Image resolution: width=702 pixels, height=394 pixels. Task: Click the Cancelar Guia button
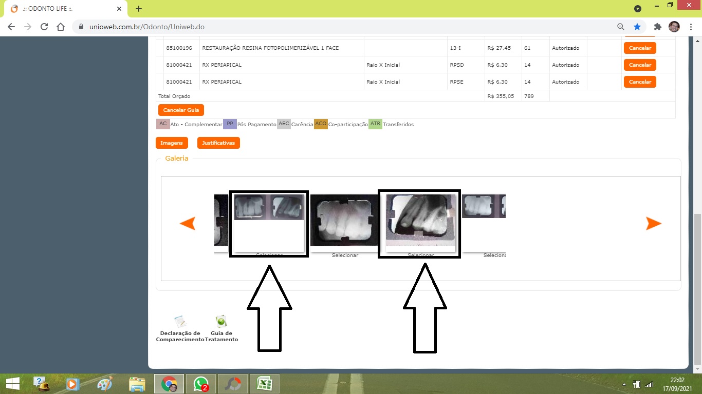181,110
